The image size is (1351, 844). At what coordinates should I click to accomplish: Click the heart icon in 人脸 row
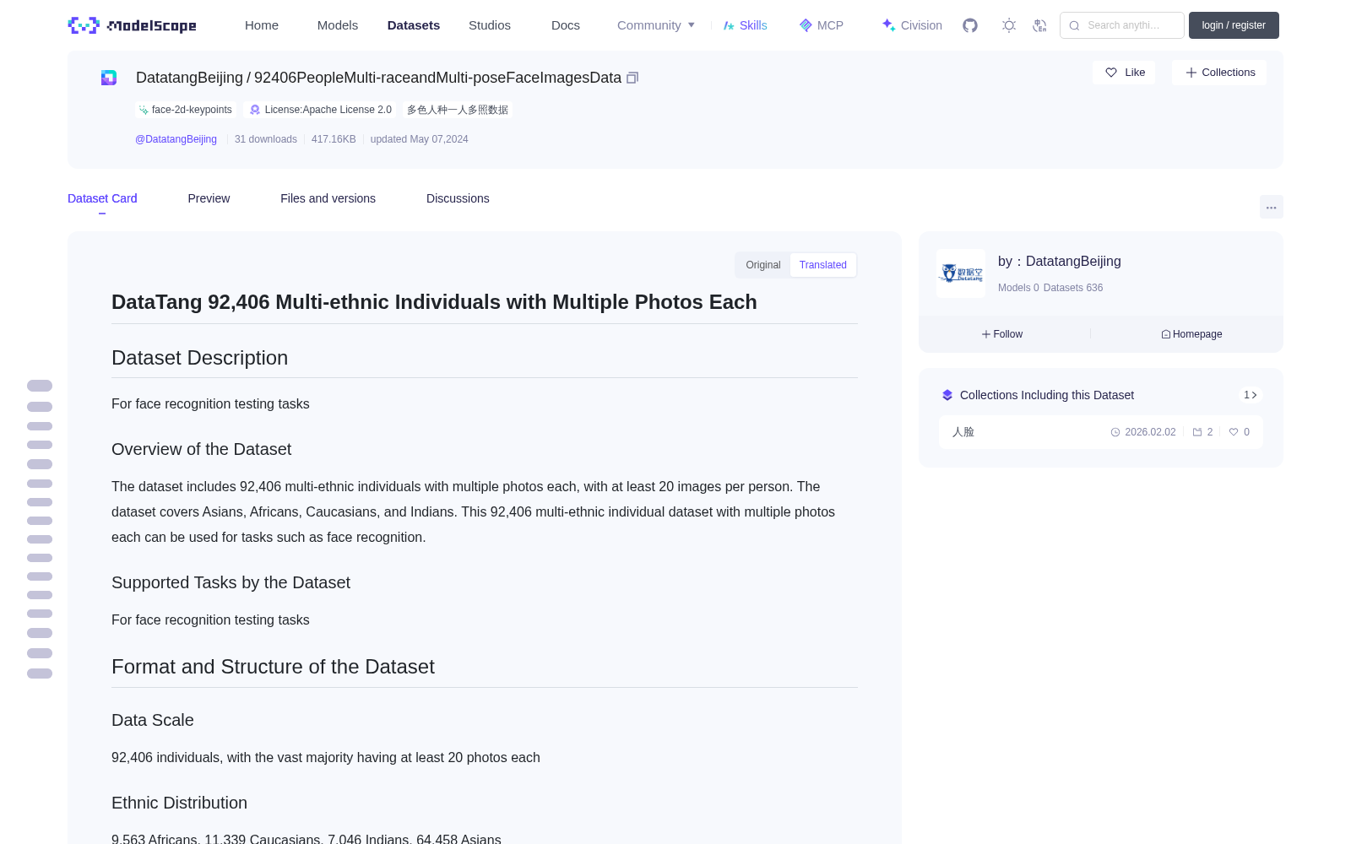point(1234,432)
